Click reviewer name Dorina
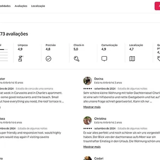The width and height of the screenshot is (160, 160). coord(98,79)
